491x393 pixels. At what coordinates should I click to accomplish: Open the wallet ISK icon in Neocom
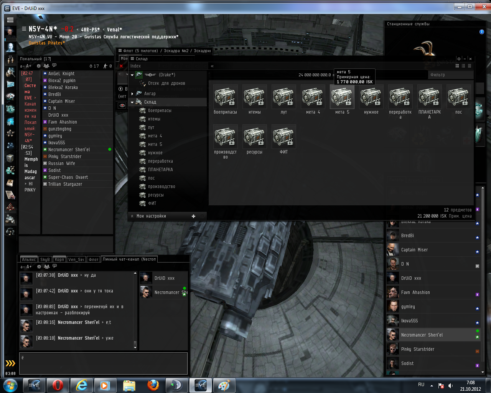coord(10,171)
